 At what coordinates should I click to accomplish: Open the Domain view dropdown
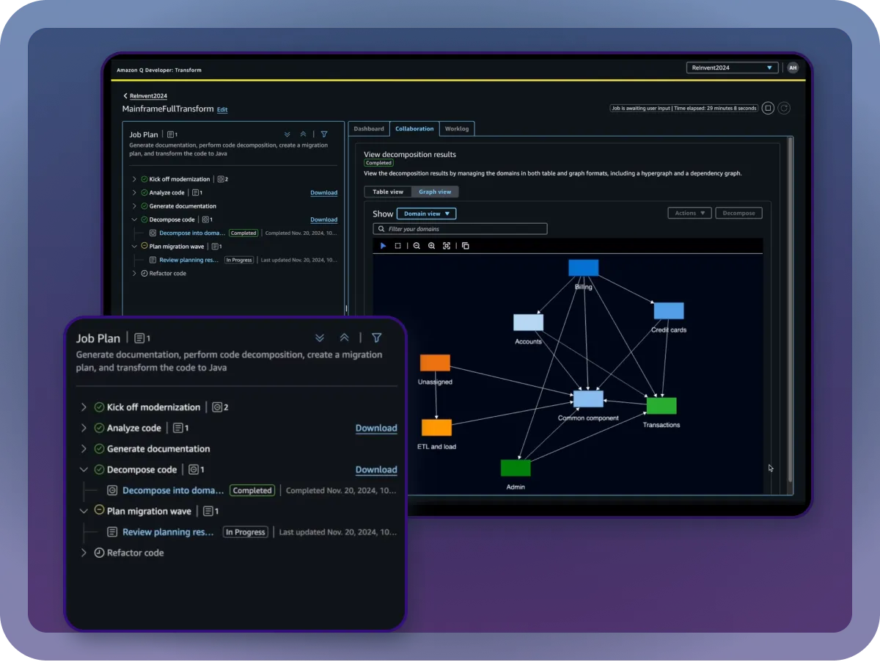coord(426,214)
